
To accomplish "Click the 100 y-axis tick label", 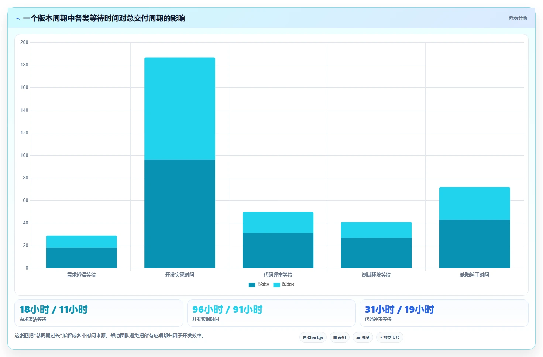I will (24, 155).
